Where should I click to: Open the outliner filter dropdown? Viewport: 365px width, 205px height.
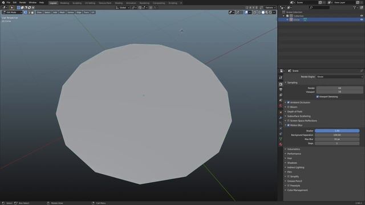tap(355, 7)
